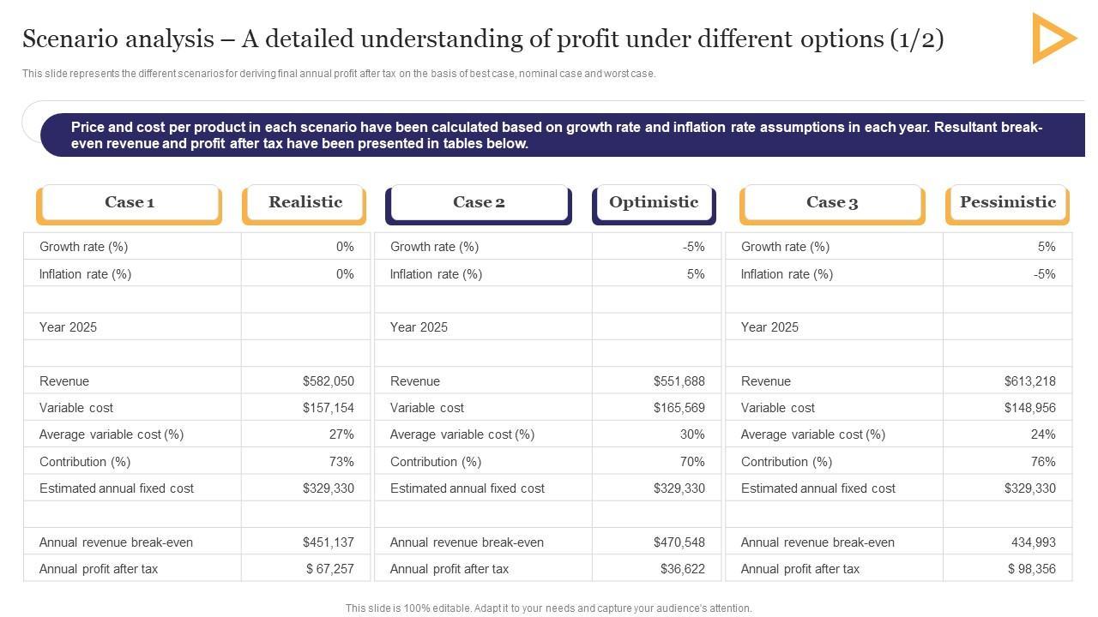Image resolution: width=1098 pixels, height=617 pixels.
Task: Click Case 2 growth rate value -5%
Action: tap(693, 247)
